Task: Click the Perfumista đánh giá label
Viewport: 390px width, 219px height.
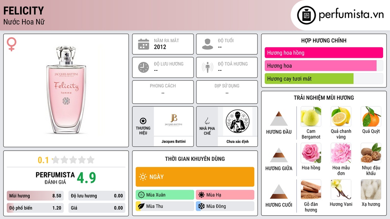Action: (x=55, y=178)
